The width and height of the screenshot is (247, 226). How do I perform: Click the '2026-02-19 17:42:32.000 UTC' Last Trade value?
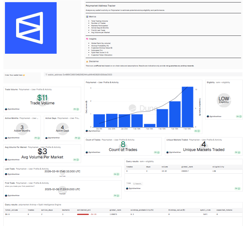point(63,171)
